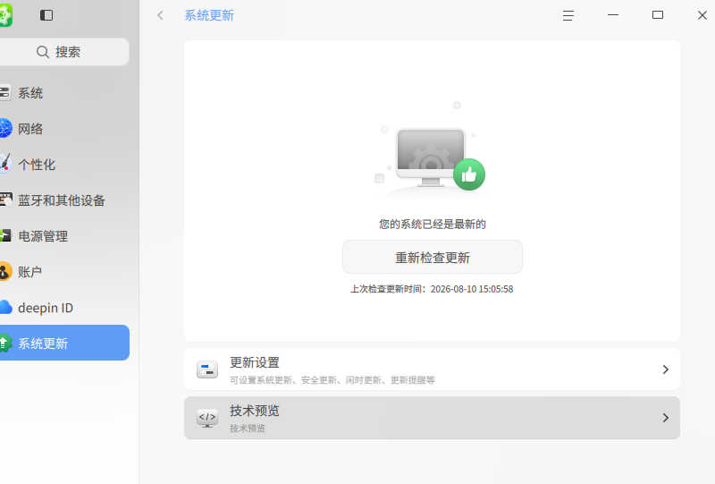Click the search magnifier icon
715x484 pixels.
point(43,52)
